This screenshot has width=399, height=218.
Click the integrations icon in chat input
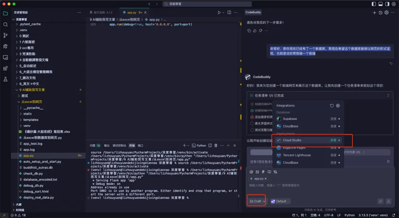click(275, 172)
